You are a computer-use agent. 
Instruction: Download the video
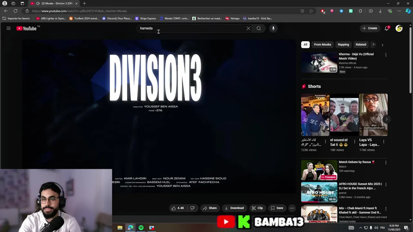(x=234, y=208)
